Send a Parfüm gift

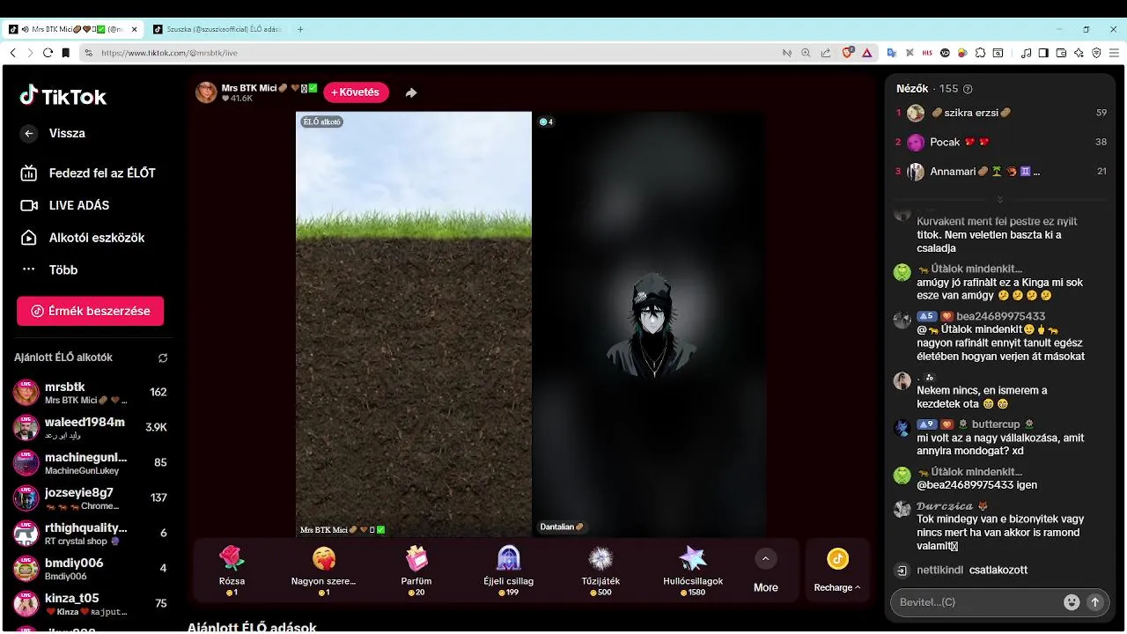click(x=416, y=570)
